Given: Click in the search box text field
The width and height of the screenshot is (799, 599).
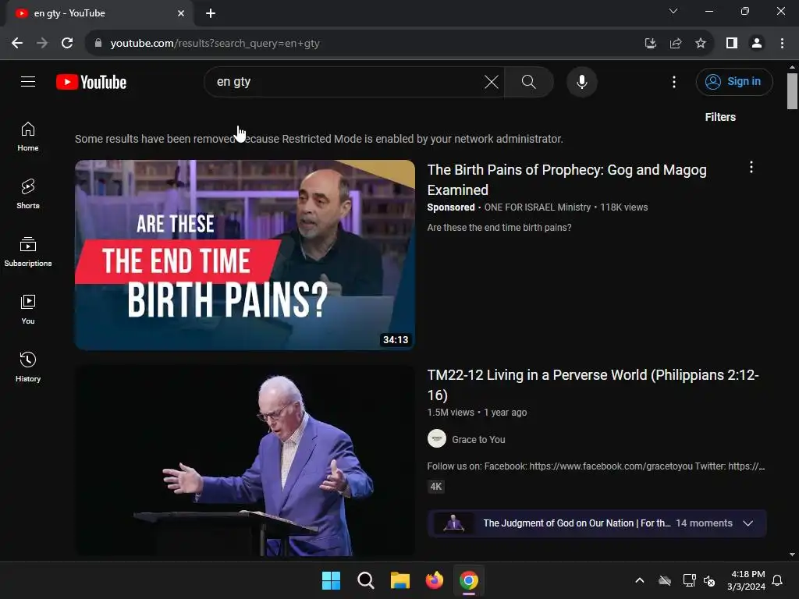Looking at the screenshot, I should 346,81.
